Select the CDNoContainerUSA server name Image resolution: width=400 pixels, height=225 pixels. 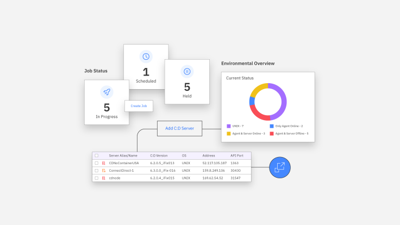(124, 163)
